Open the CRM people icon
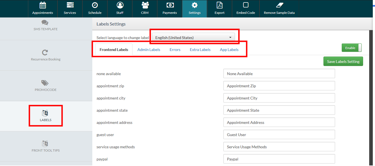 [145, 5]
